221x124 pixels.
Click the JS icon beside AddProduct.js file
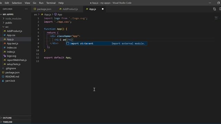(x=4, y=31)
